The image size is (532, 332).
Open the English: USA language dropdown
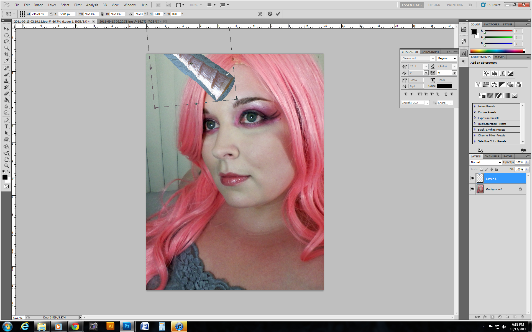[x=415, y=103]
